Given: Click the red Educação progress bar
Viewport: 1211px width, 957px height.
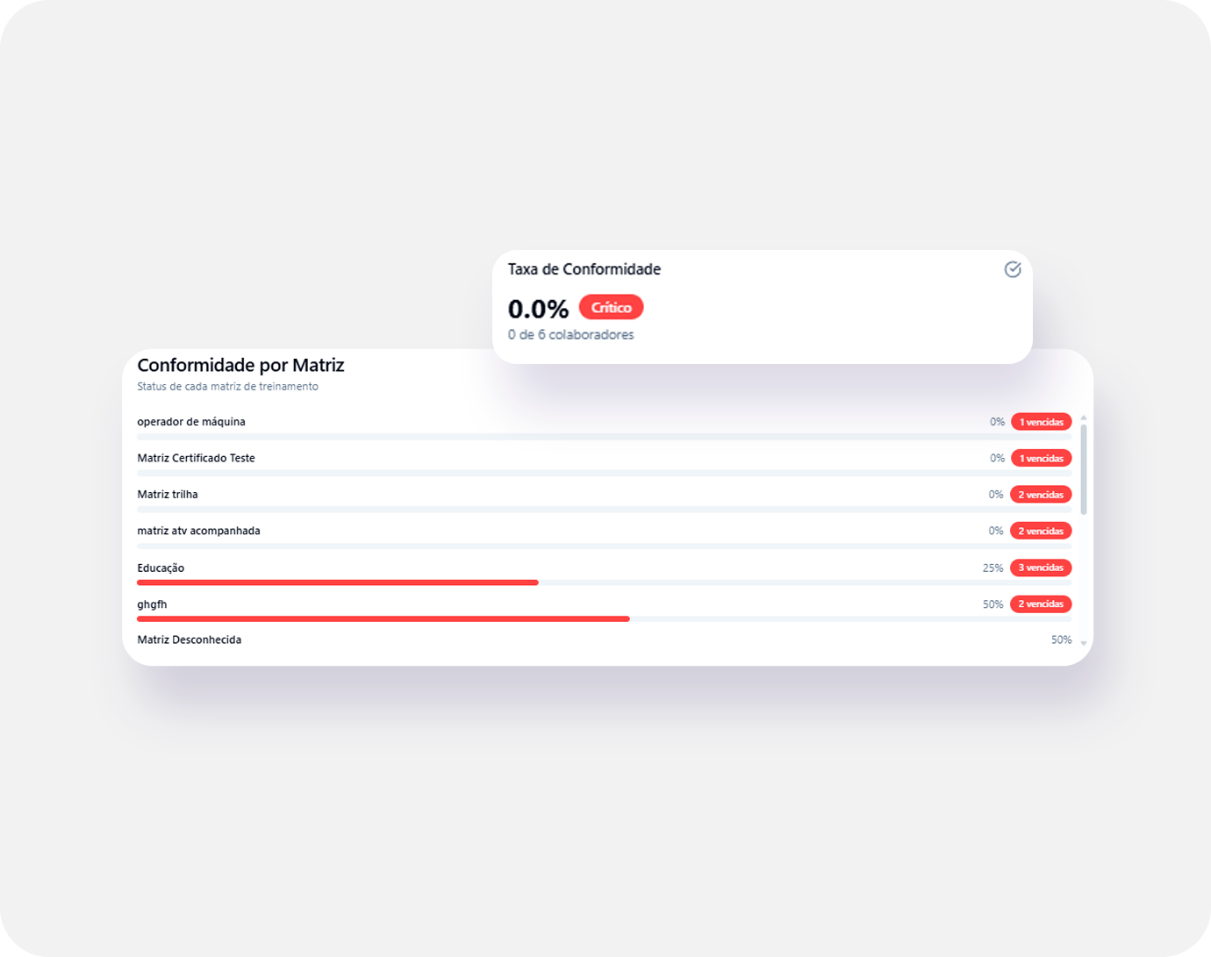Looking at the screenshot, I should pos(338,582).
